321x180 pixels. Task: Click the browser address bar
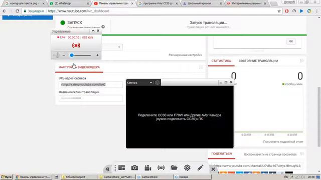pyautogui.click(x=151, y=11)
